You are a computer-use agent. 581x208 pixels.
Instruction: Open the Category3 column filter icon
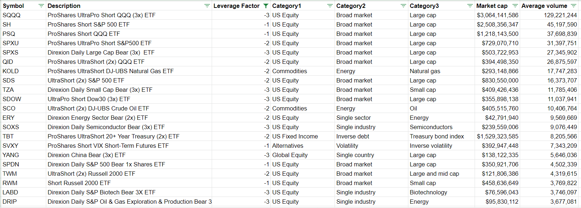470,6
